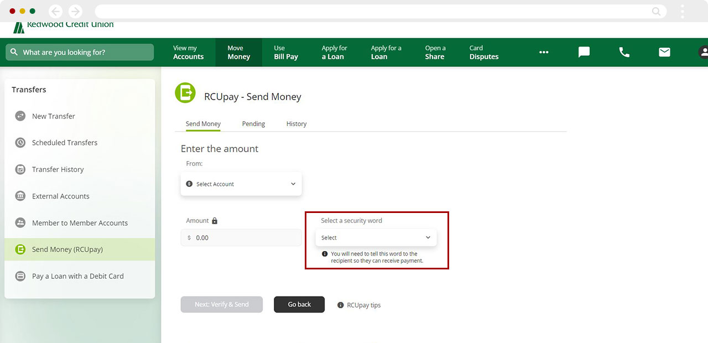708x343 pixels.
Task: Click the Send Money RCUpay sidebar icon
Action: click(x=20, y=250)
